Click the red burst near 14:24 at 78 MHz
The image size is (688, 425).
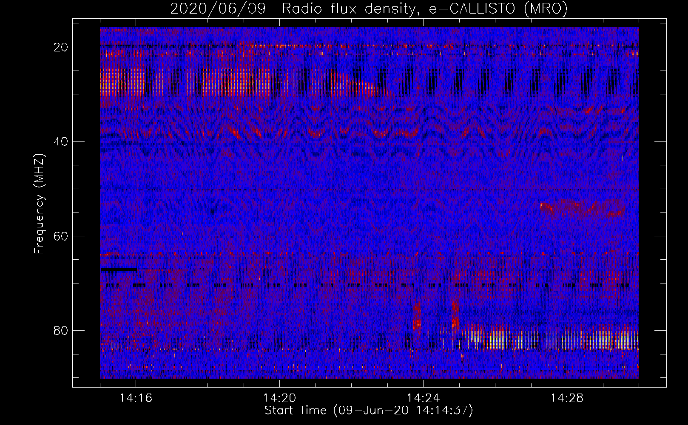pos(417,317)
